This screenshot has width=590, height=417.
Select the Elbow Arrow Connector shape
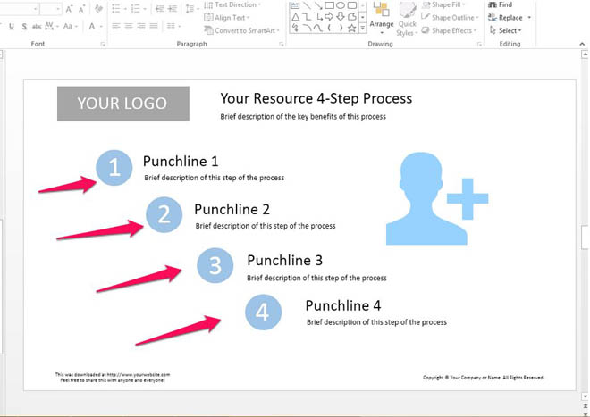coord(318,17)
